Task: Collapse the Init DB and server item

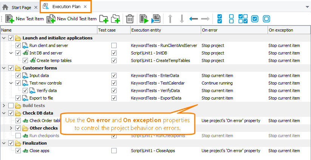Action: (x=11, y=53)
